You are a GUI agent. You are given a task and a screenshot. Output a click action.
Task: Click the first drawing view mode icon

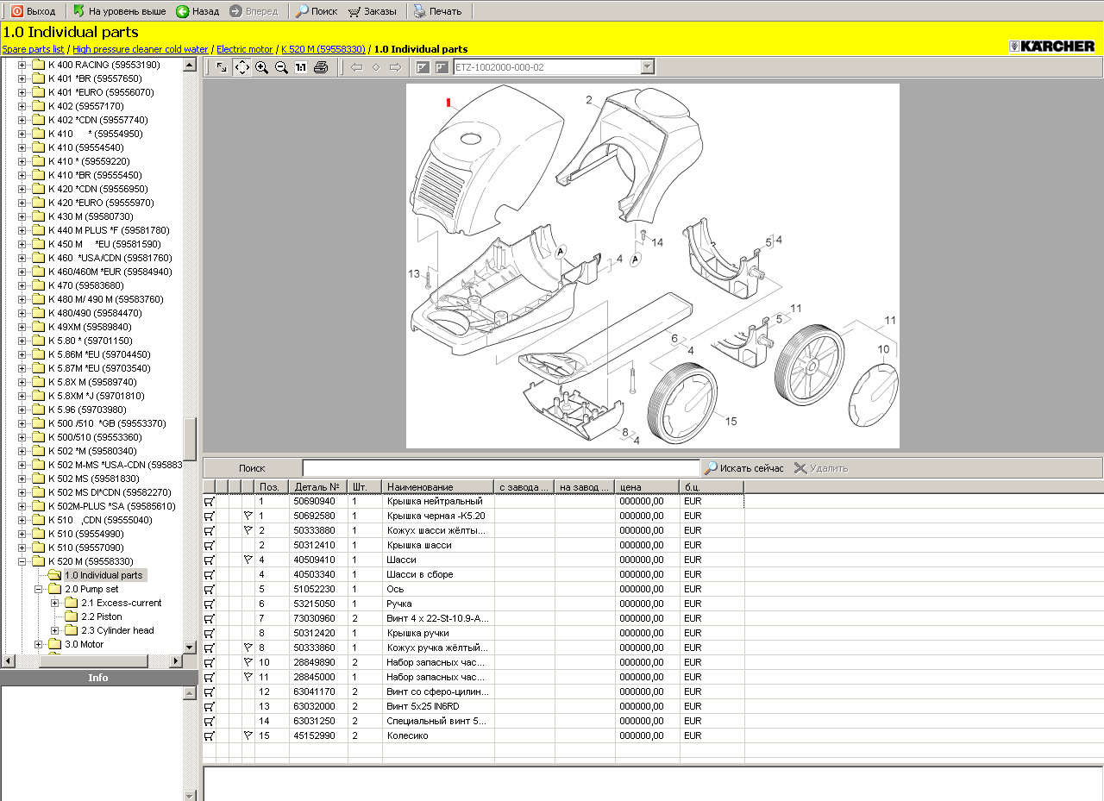(423, 67)
